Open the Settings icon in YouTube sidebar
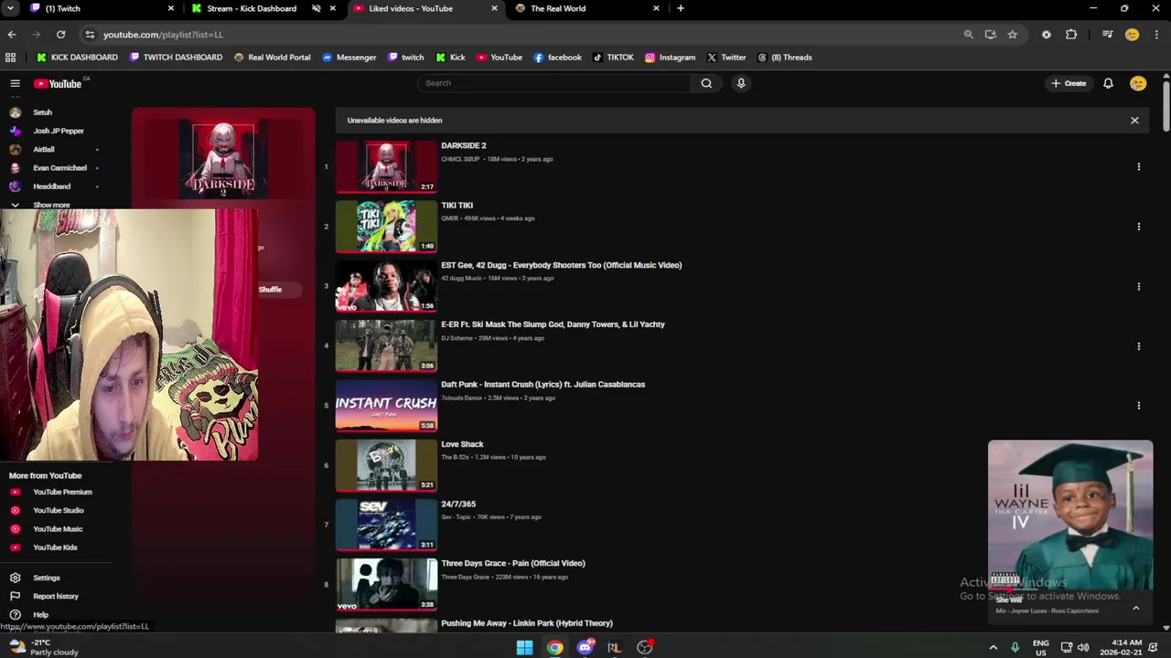Viewport: 1171px width, 658px height. tap(15, 578)
